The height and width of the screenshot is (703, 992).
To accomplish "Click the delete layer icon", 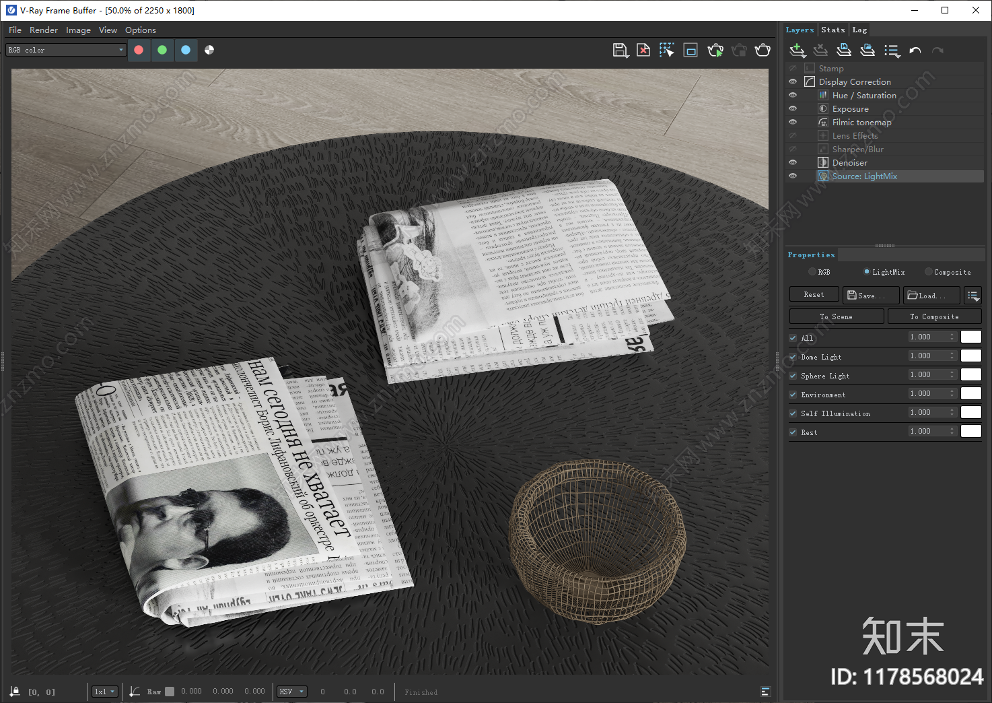I will point(820,51).
